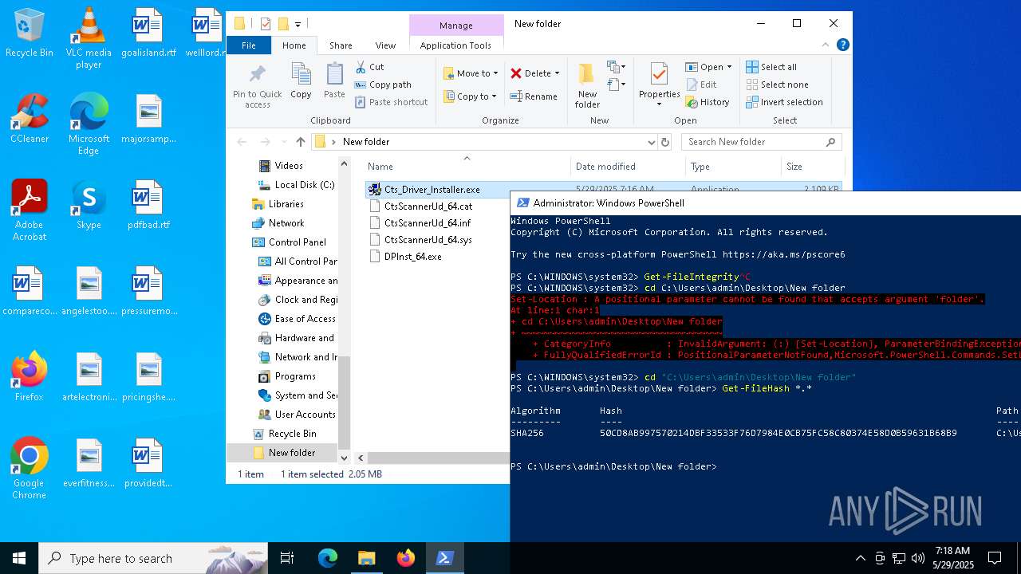Click Paste shortcut command
This screenshot has height=574, width=1021.
[x=392, y=102]
